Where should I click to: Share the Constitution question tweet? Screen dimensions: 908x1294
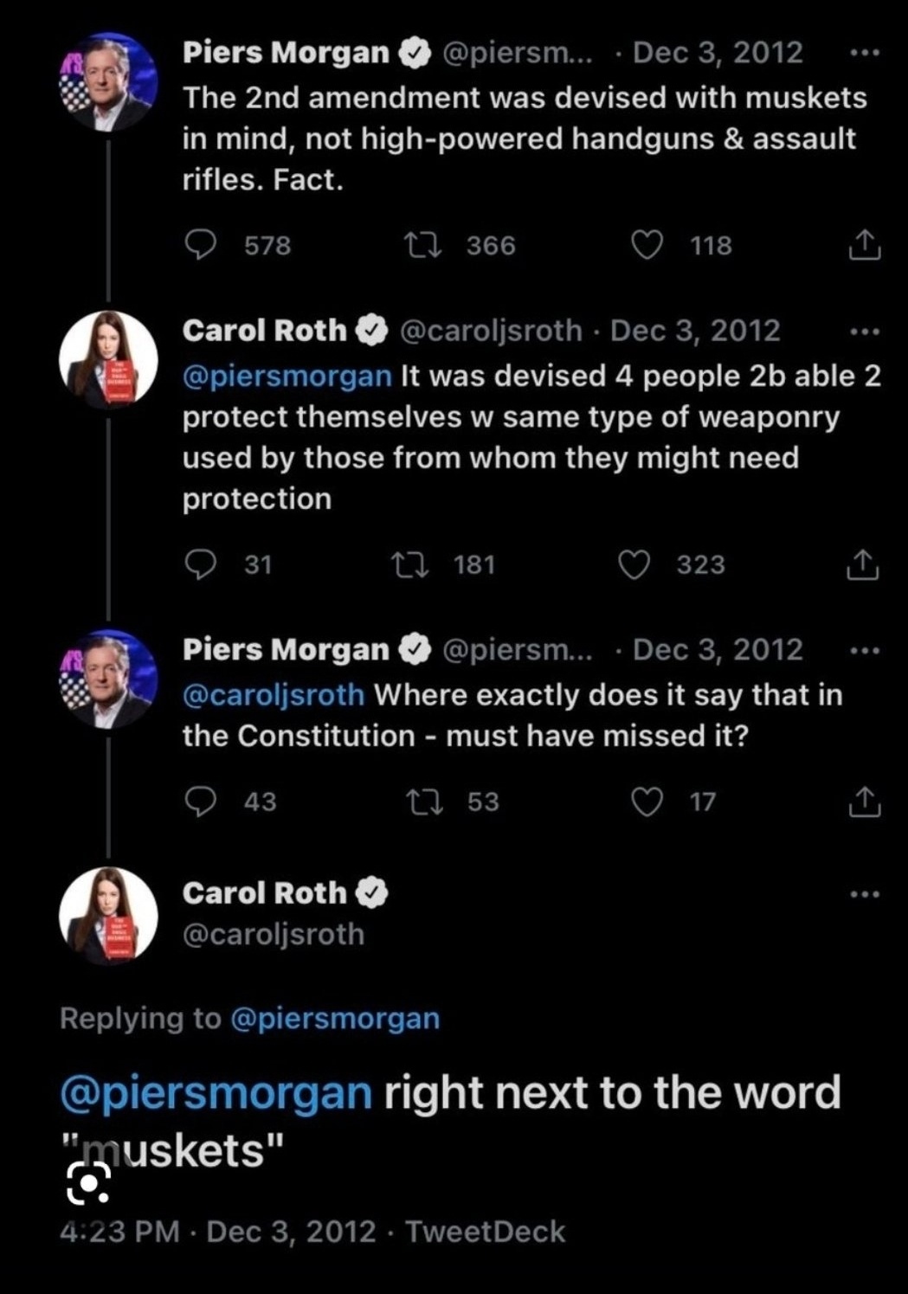(863, 802)
